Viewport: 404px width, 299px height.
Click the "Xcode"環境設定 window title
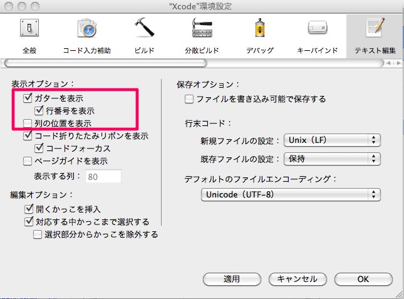pos(200,6)
